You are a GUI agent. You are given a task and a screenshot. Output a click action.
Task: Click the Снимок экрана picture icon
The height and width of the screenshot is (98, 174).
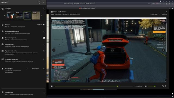2,38
